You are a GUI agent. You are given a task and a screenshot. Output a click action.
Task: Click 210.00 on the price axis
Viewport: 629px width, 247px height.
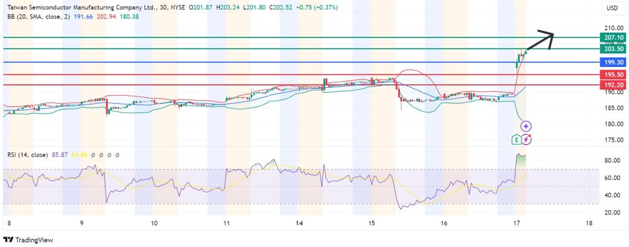click(x=614, y=28)
